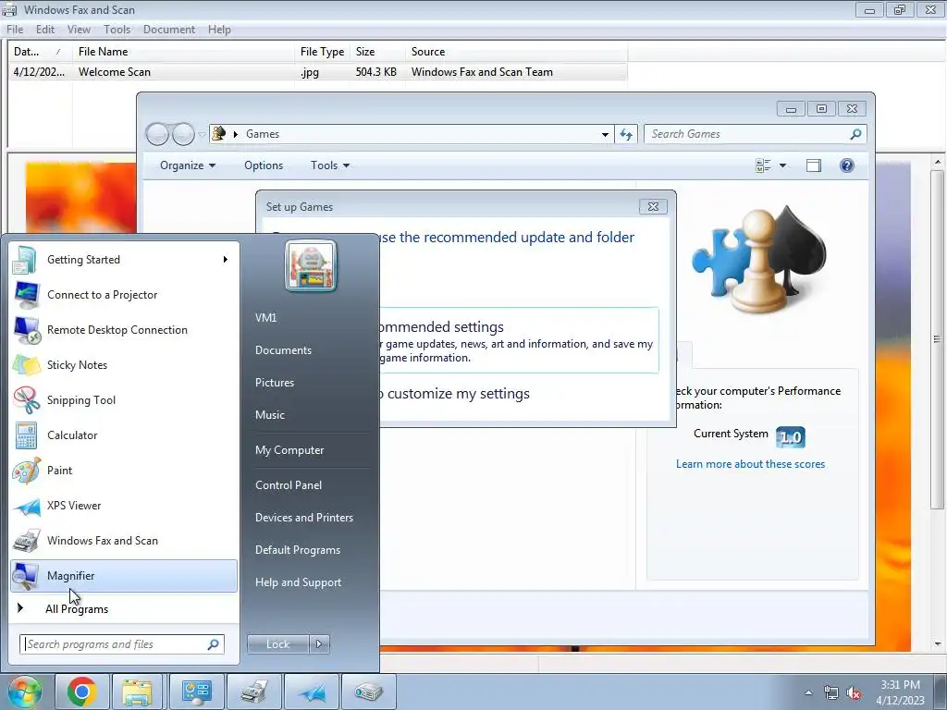This screenshot has height=710, width=947.
Task: Choose the recommended settings option
Action: [x=519, y=340]
